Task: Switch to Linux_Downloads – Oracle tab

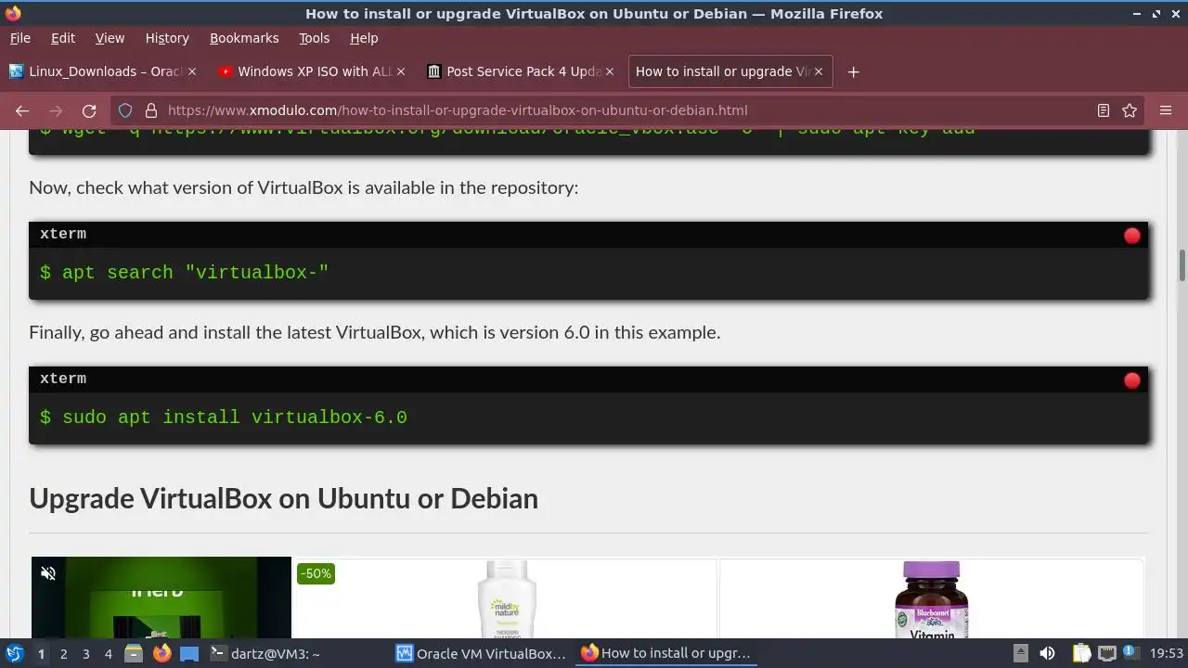Action: (x=102, y=71)
